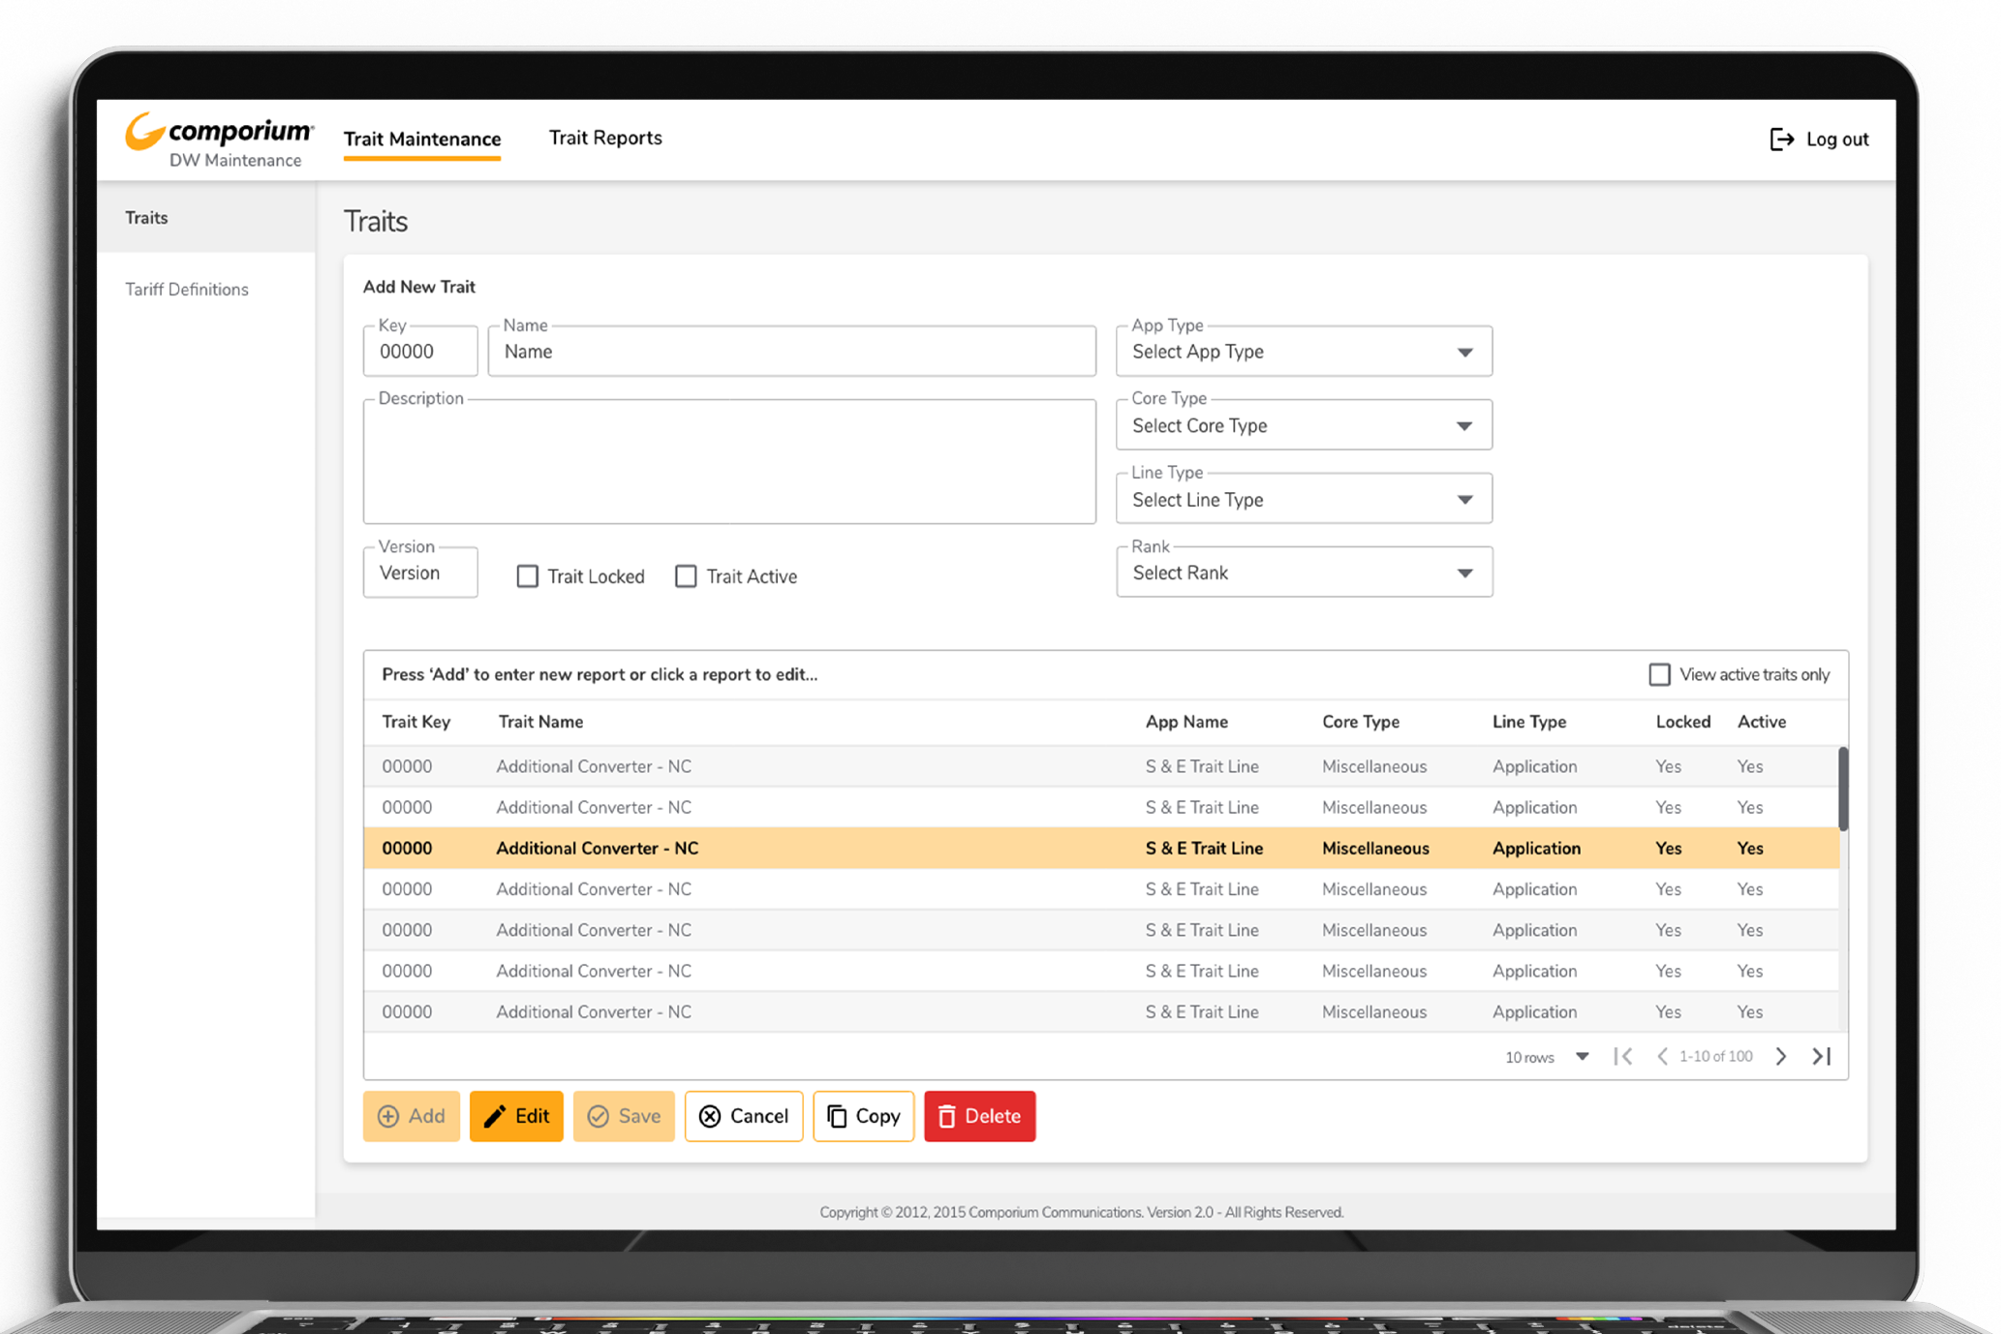
Task: Jump to last page of results
Action: click(1822, 1056)
